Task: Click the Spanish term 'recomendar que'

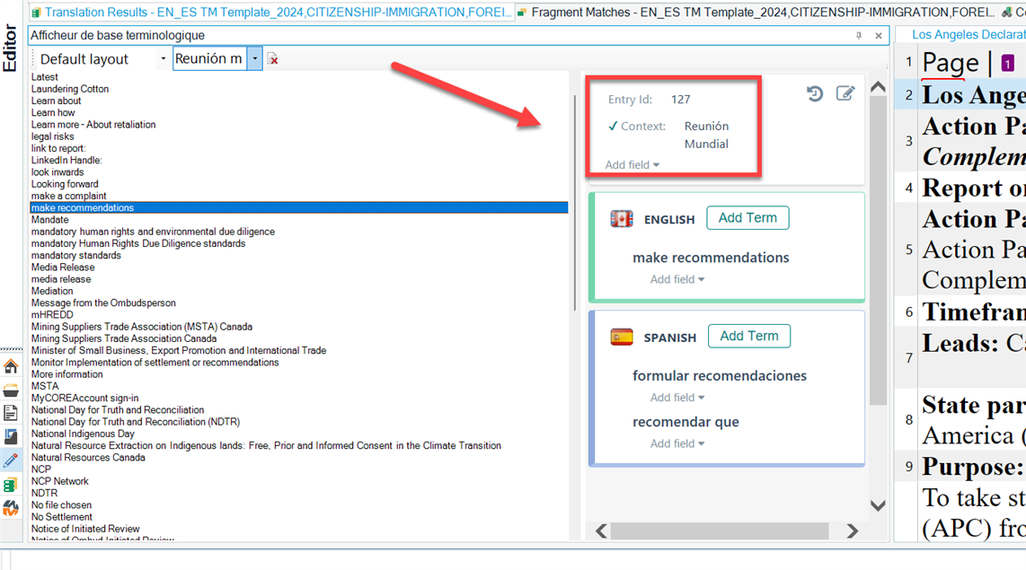Action: (685, 422)
